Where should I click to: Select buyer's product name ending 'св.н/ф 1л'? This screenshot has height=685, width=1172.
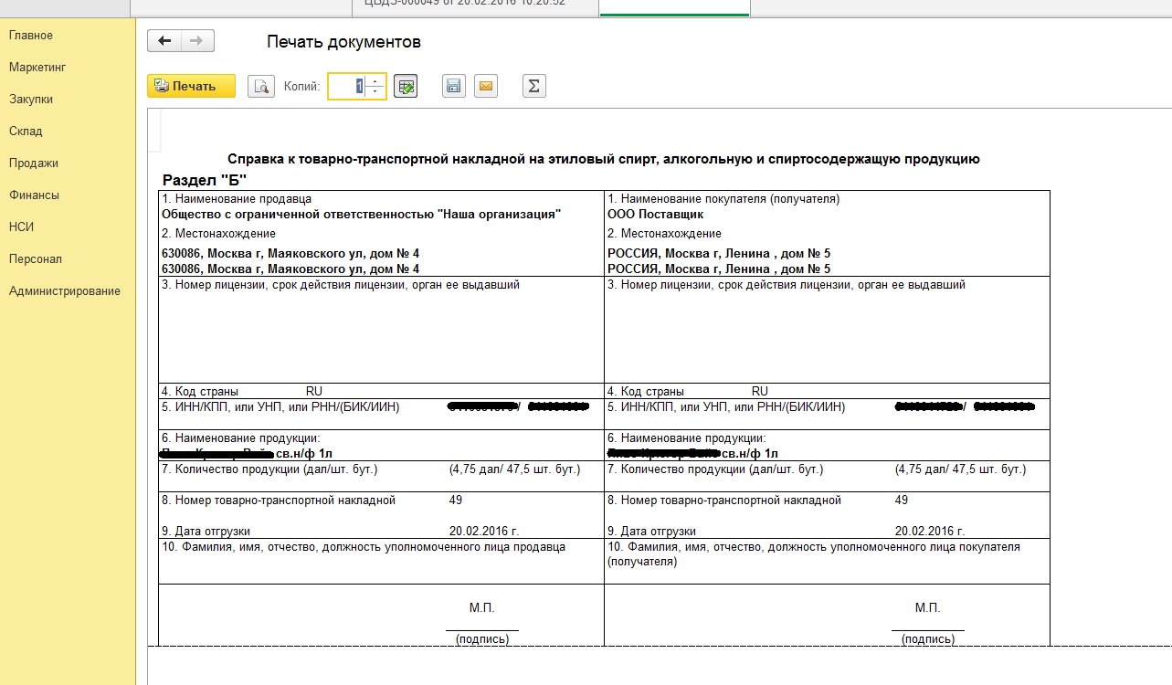(692, 453)
